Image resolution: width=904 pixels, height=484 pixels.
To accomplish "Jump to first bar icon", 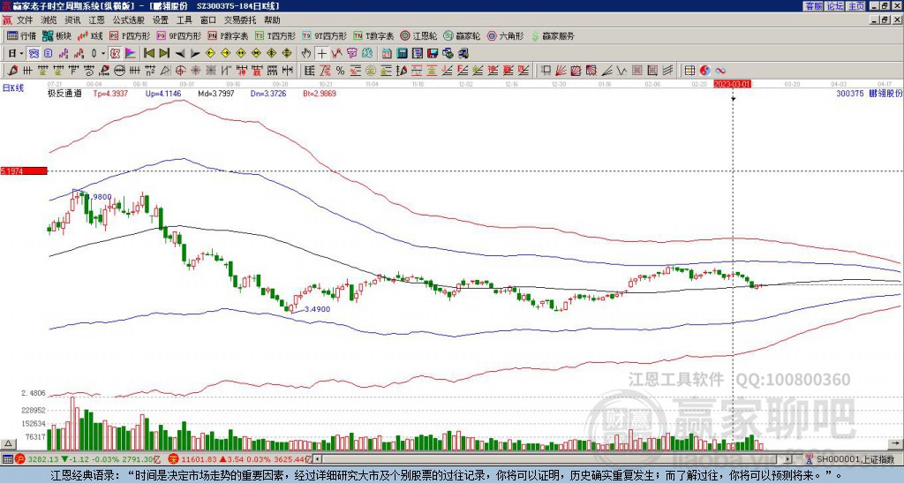I will point(148,54).
